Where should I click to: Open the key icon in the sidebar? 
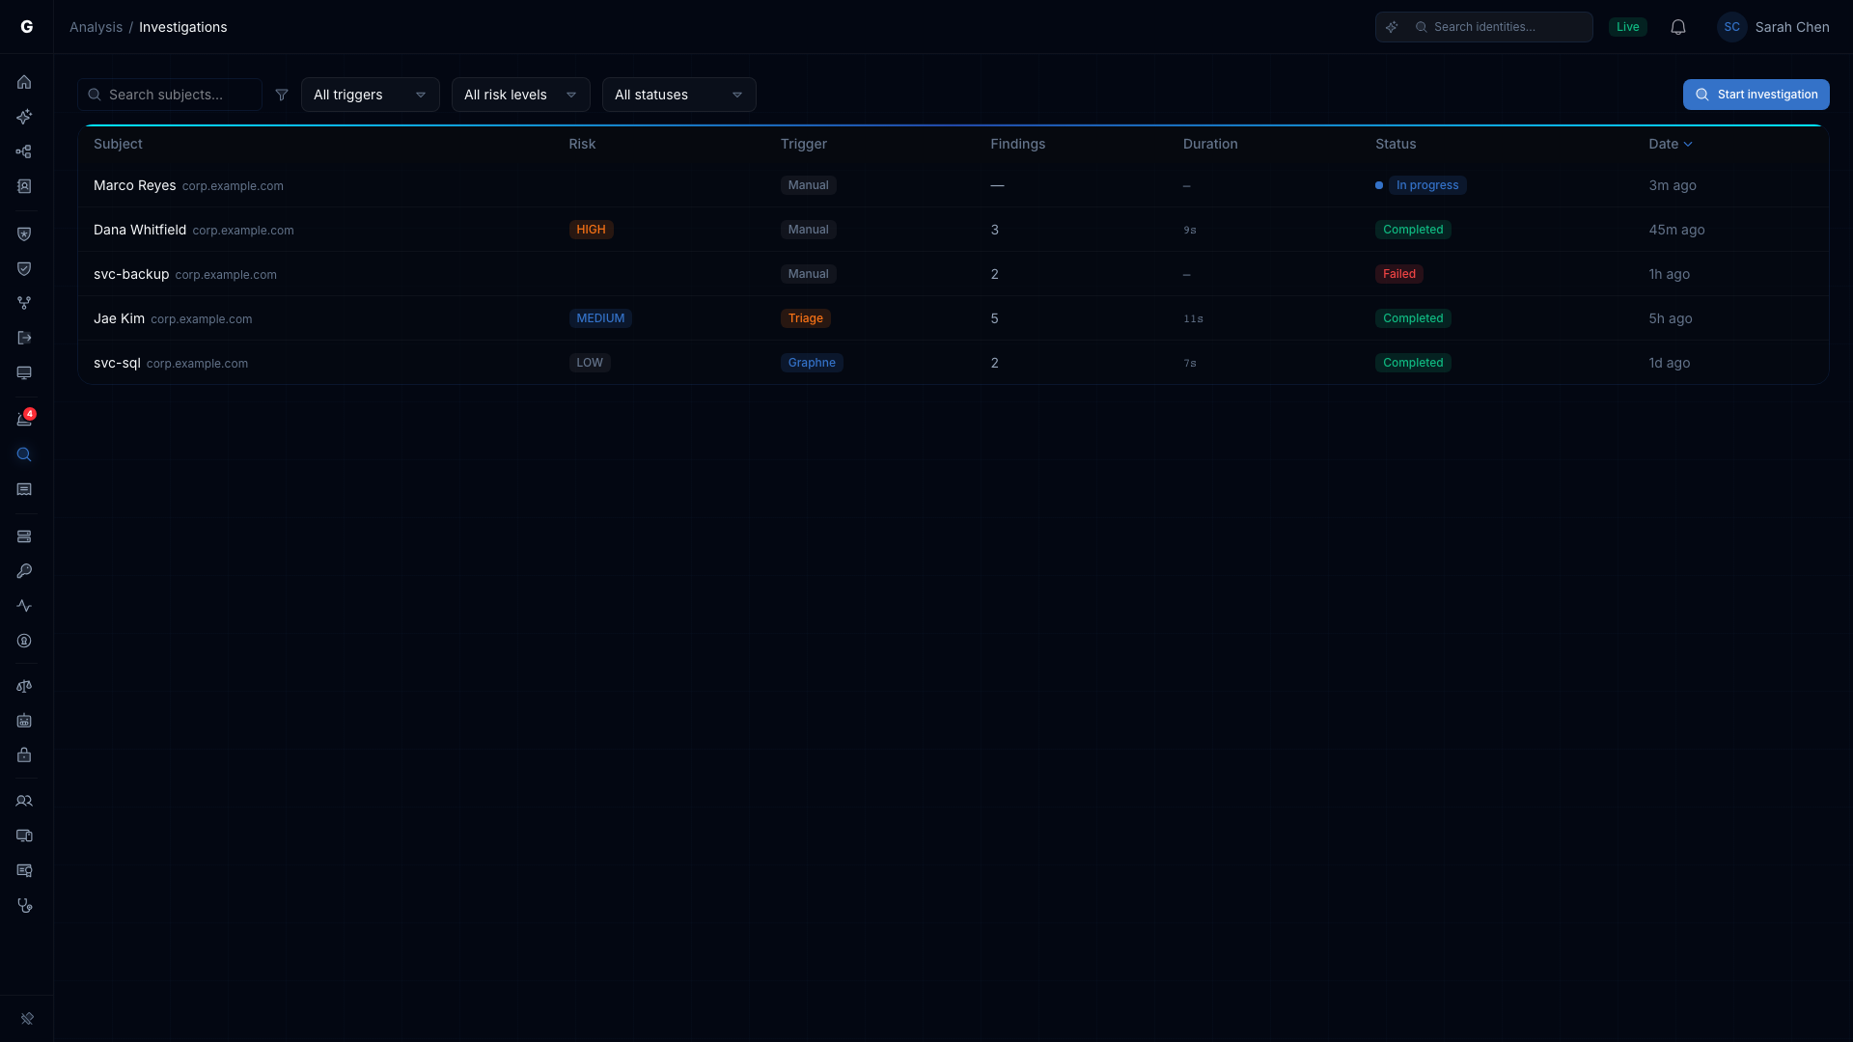[x=24, y=571]
